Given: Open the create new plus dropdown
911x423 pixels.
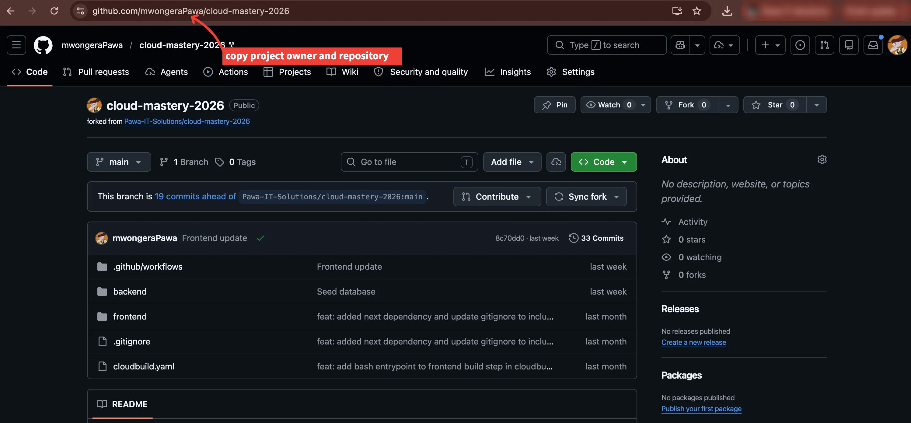Looking at the screenshot, I should tap(770, 45).
